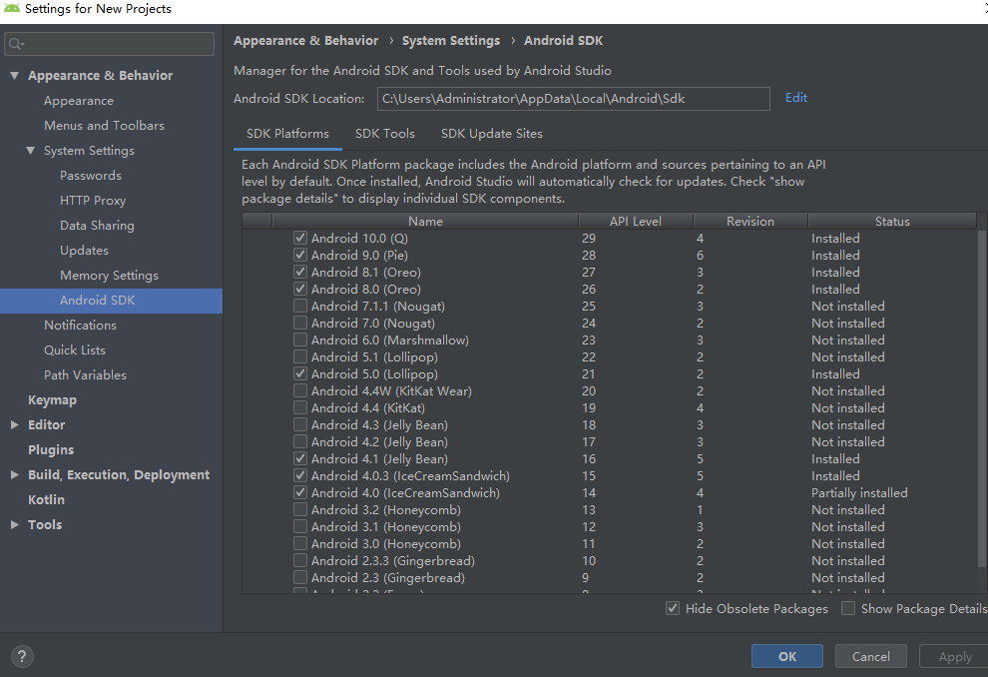Uncheck Android 5.0 (Lollipop) platform
Screen dimensions: 988x677
point(300,374)
